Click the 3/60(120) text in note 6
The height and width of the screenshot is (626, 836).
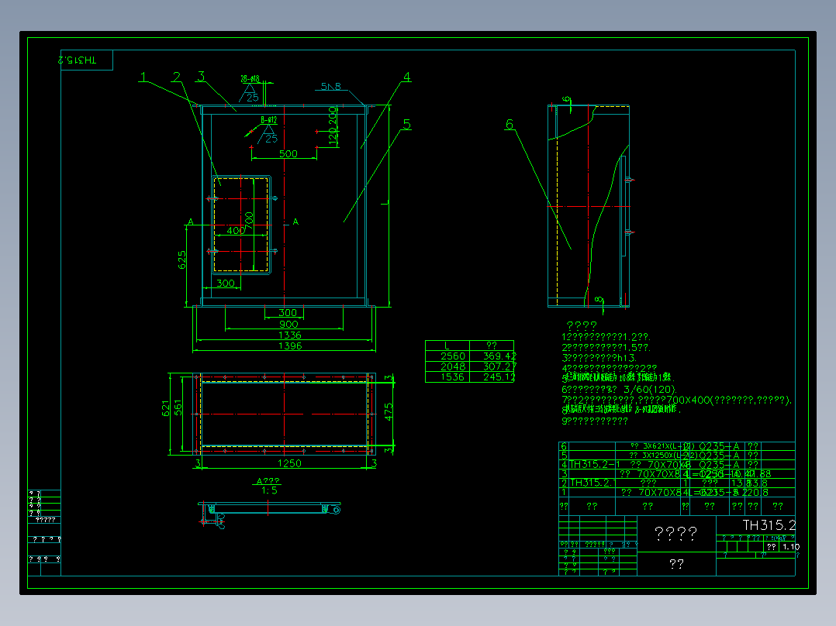650,390
